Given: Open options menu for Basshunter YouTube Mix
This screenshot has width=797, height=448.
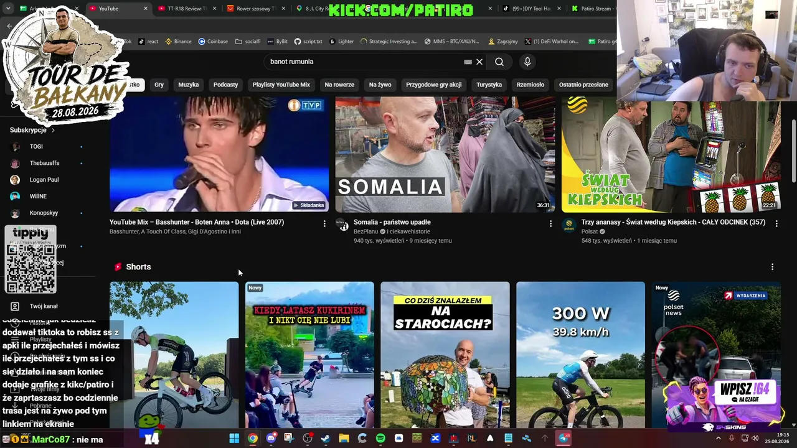Looking at the screenshot, I should point(324,223).
